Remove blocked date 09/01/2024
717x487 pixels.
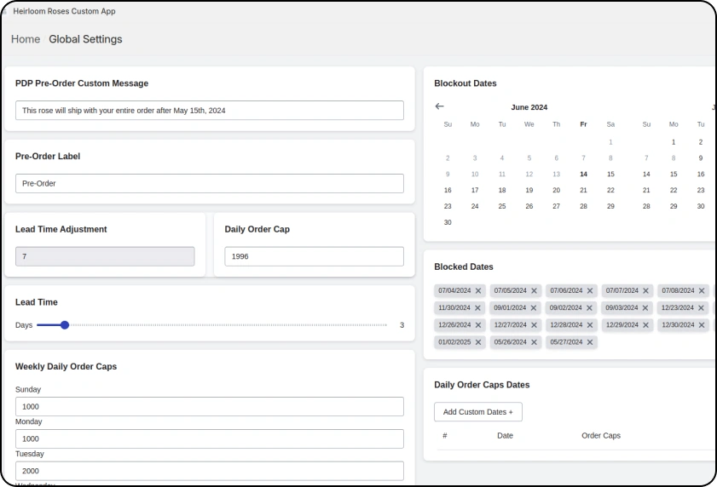[533, 308]
